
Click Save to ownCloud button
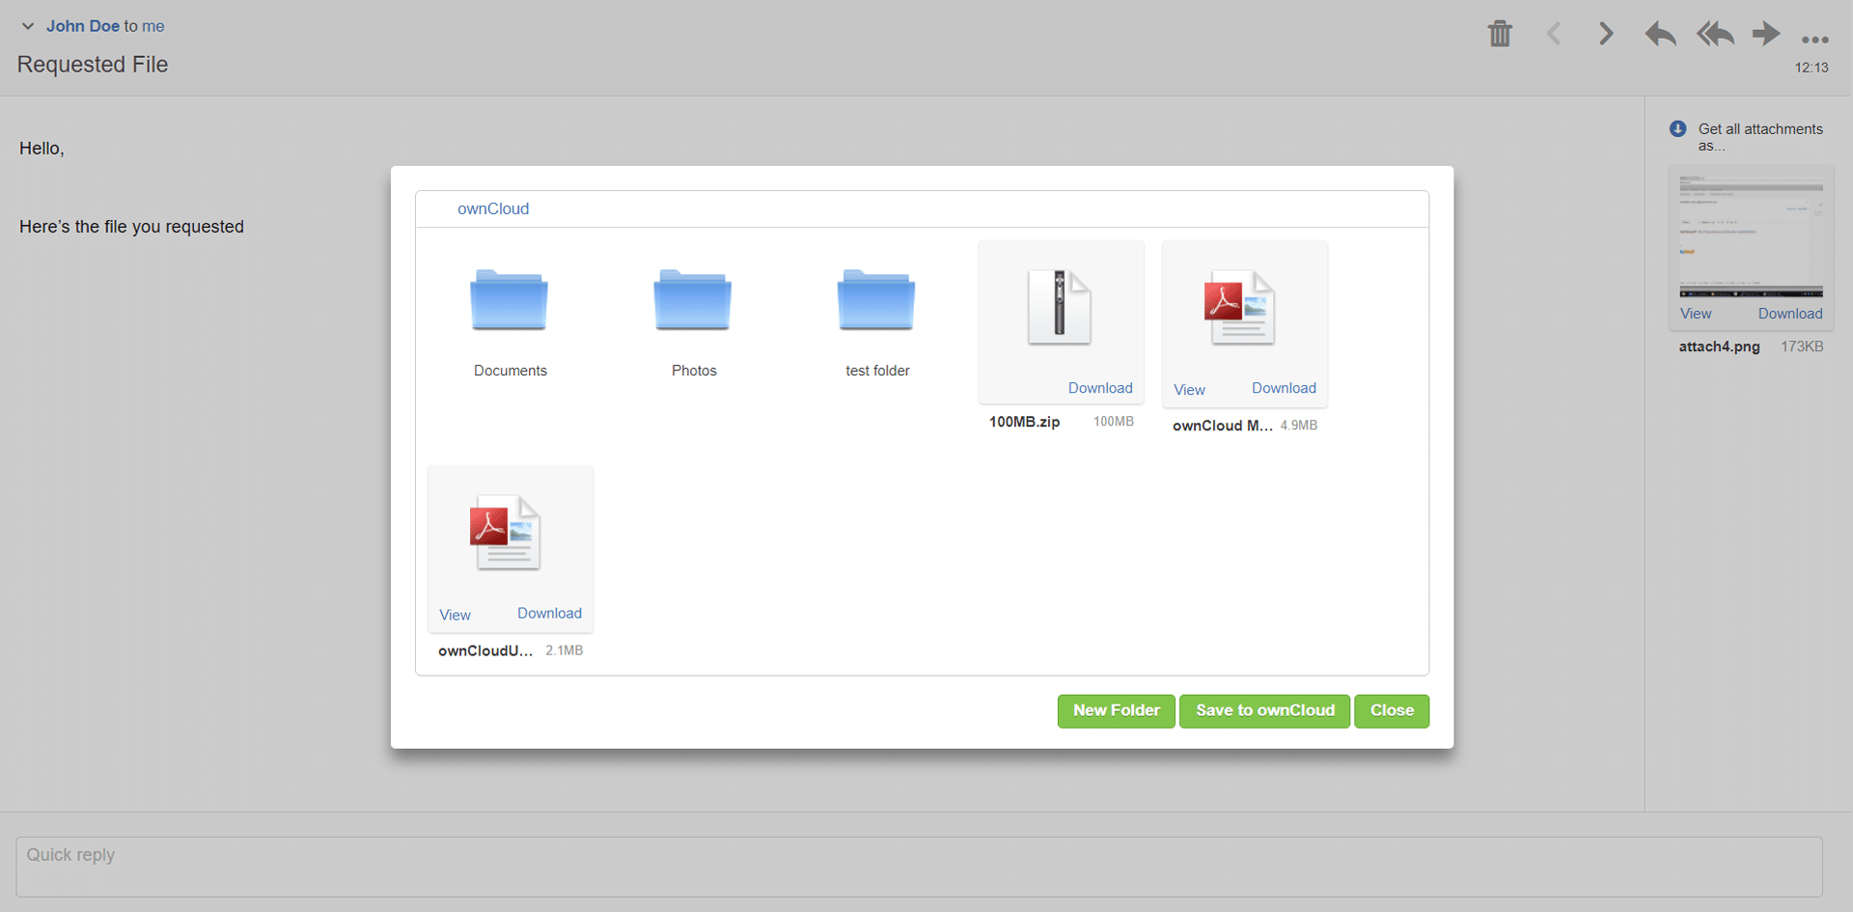click(1265, 711)
